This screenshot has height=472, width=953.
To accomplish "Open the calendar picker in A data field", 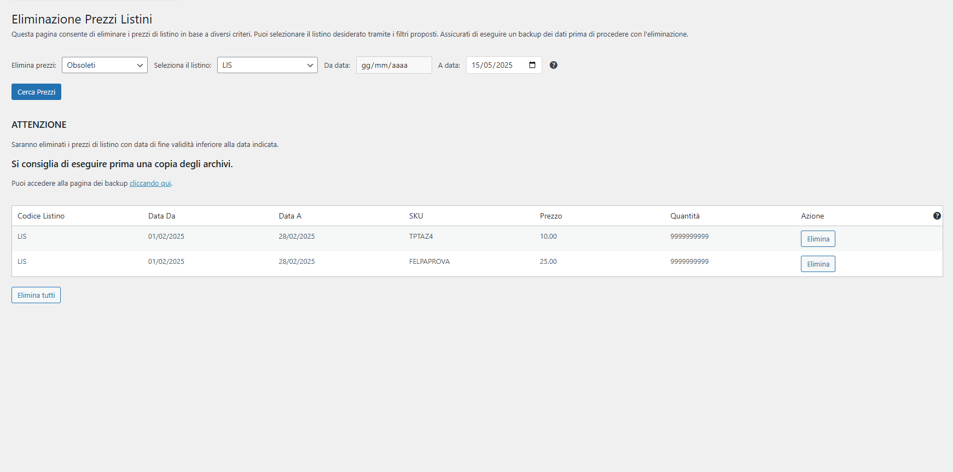I will click(532, 65).
